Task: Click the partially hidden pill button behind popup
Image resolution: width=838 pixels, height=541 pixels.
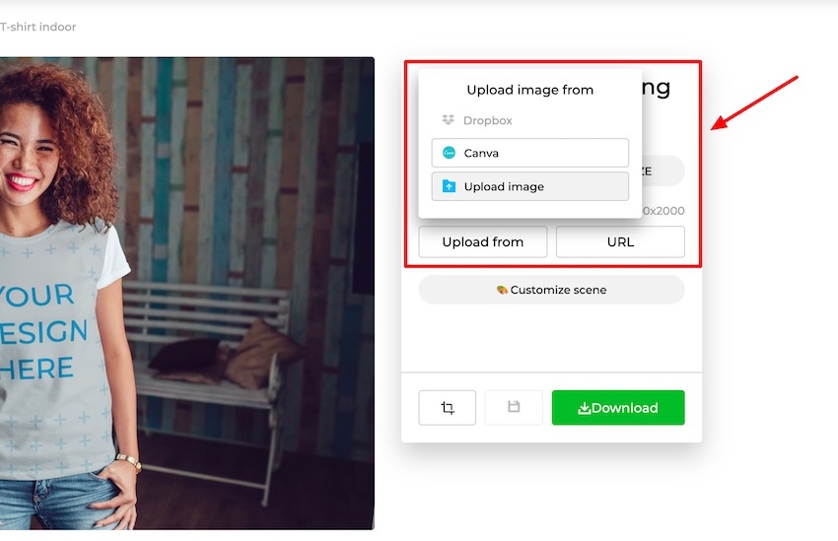Action: click(x=663, y=170)
